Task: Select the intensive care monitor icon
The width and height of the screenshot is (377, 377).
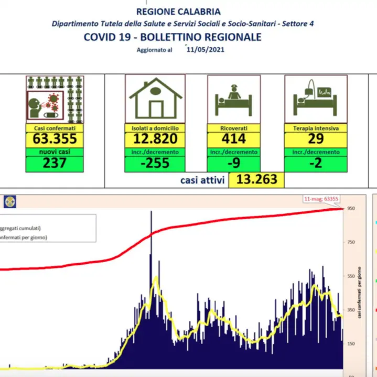Action: [x=316, y=99]
